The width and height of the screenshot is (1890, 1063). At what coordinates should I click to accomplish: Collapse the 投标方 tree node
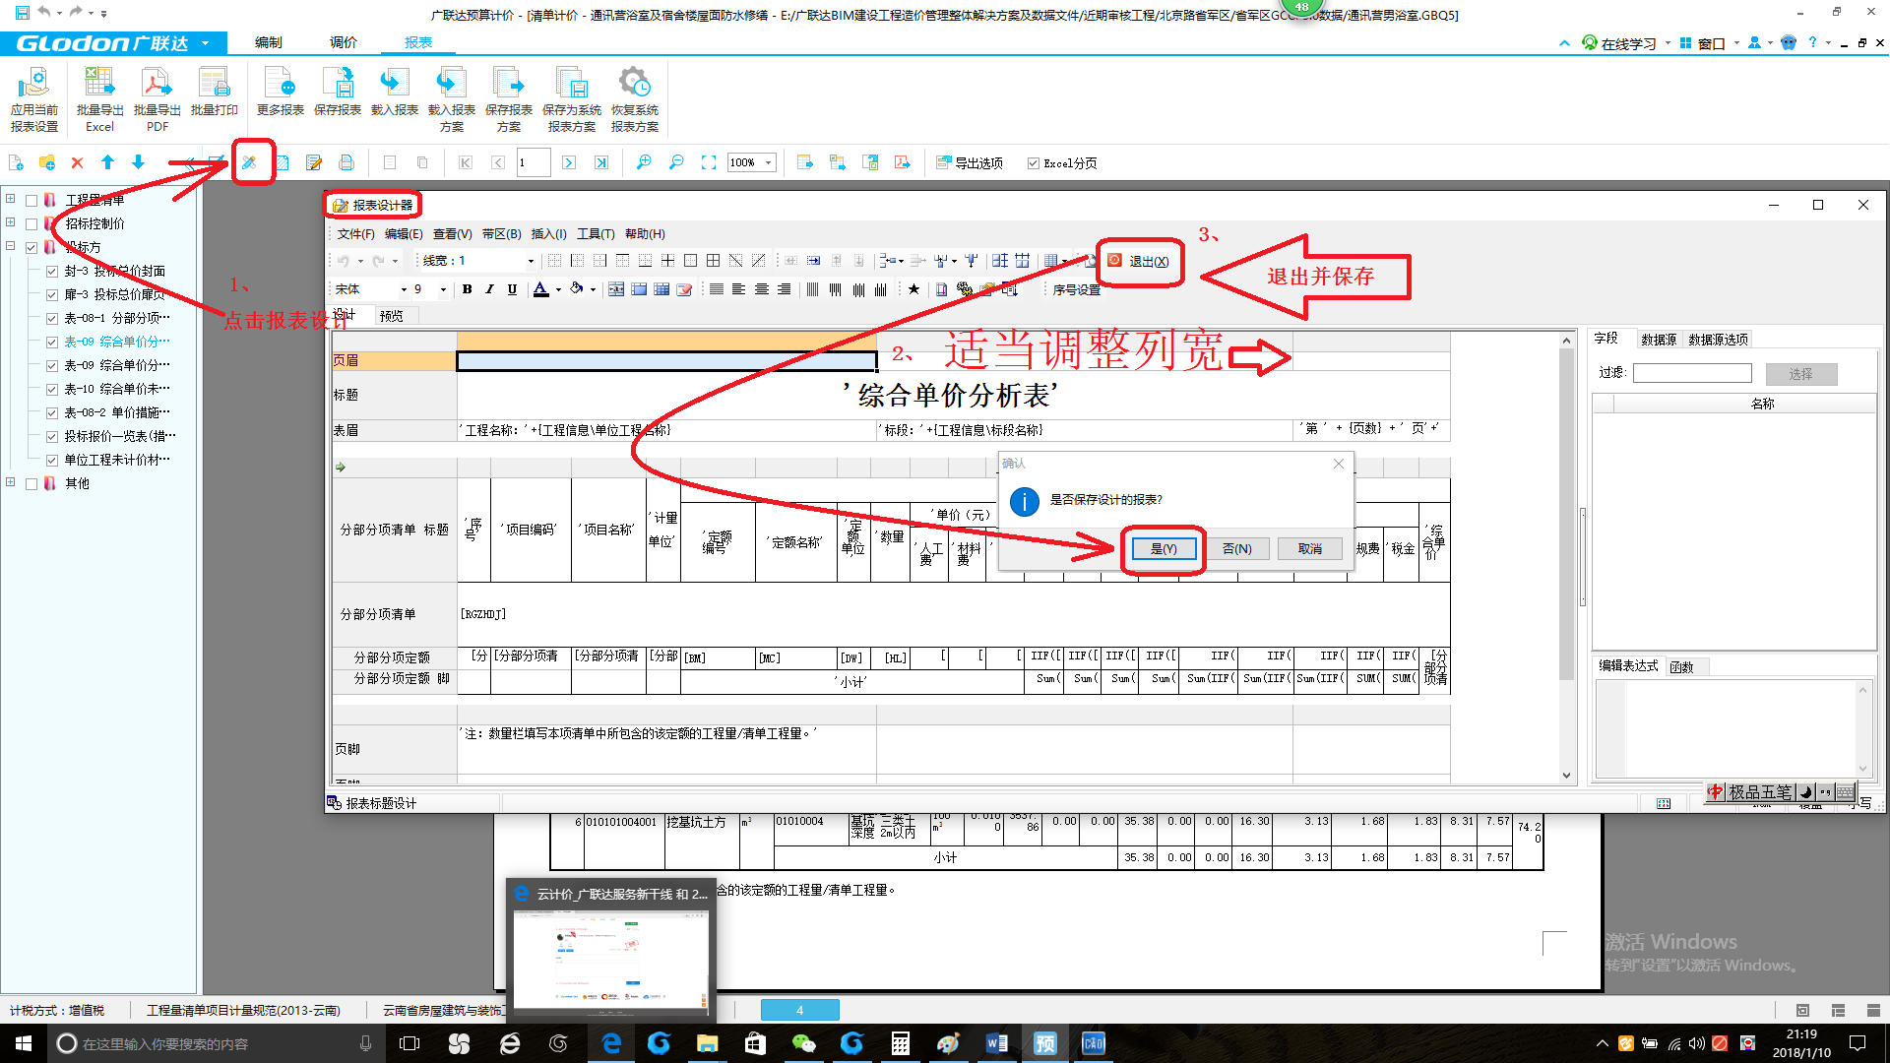point(11,246)
